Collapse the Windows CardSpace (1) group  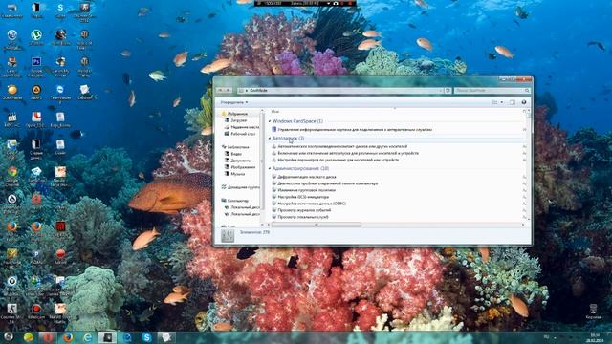(270, 121)
